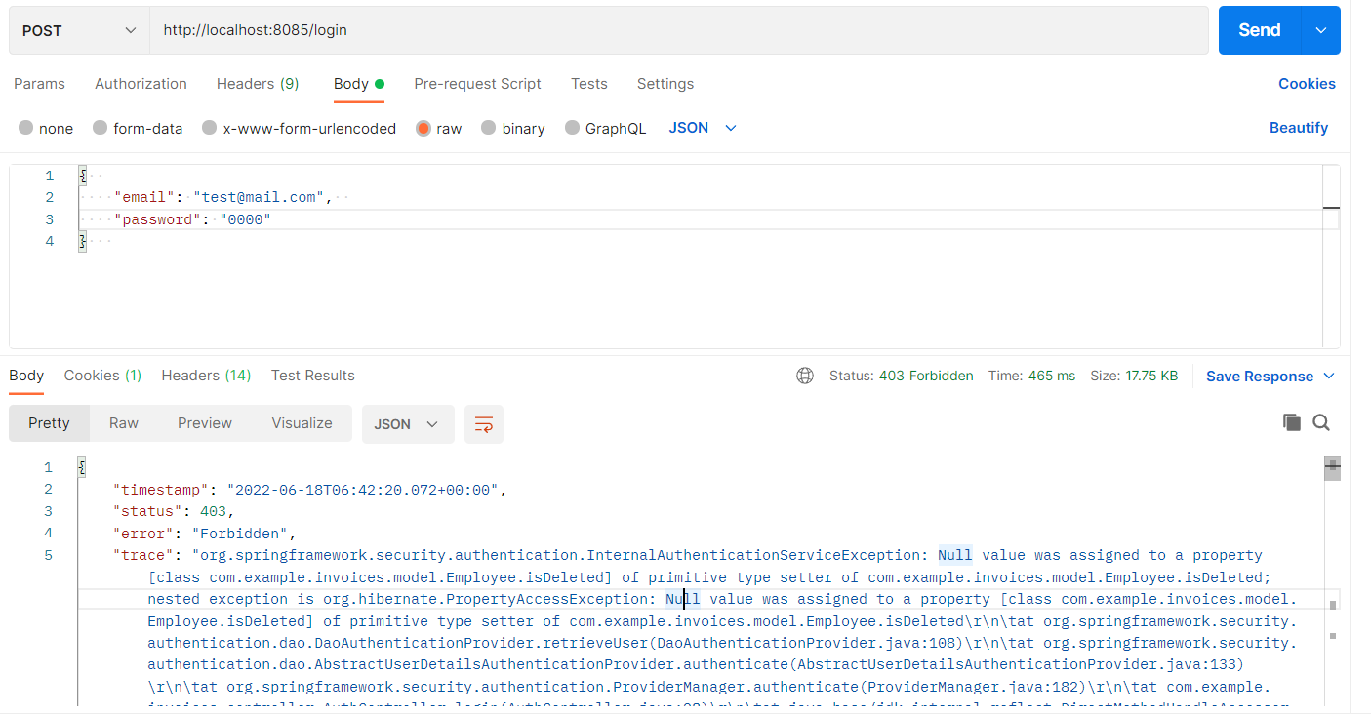Screen dimensions: 1371x714
Task: Copy the response body with the copy icon
Action: tap(1291, 422)
